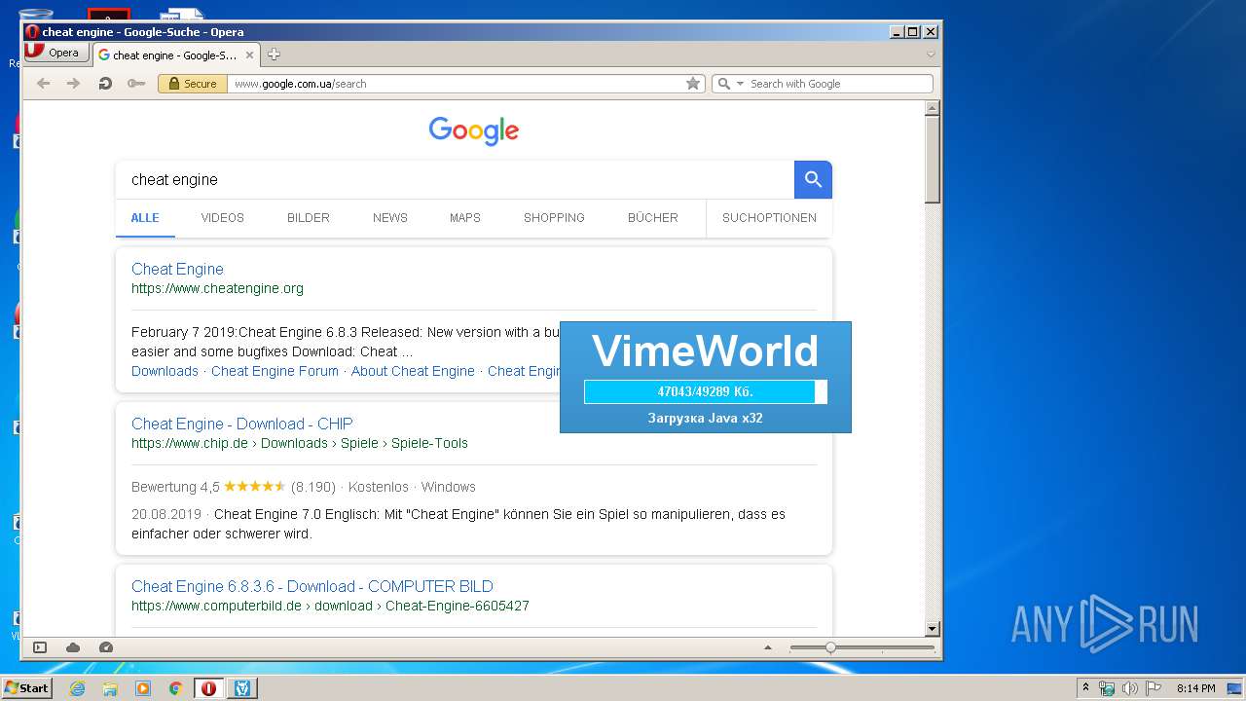Open the Cheat Engine Forum sitelink
1246x701 pixels.
coord(275,371)
